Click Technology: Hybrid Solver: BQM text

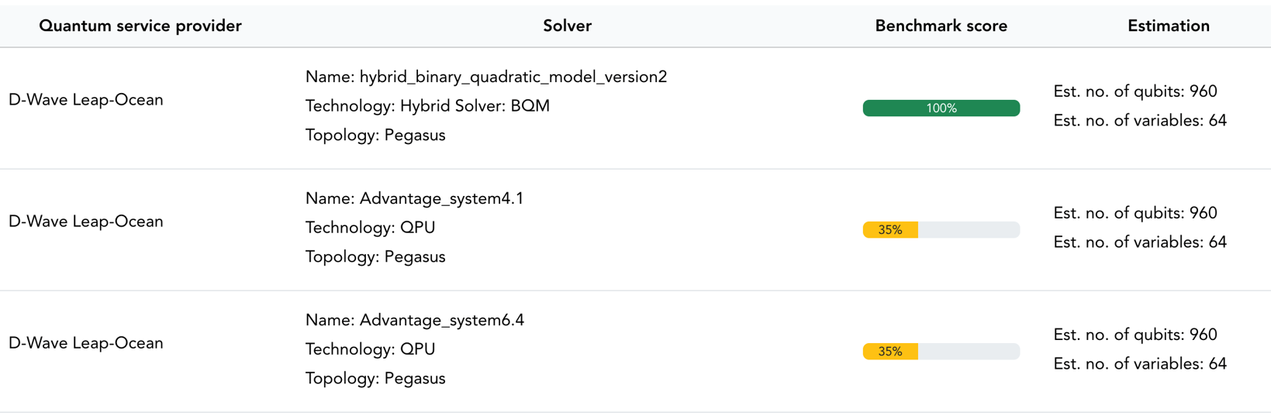(x=427, y=106)
